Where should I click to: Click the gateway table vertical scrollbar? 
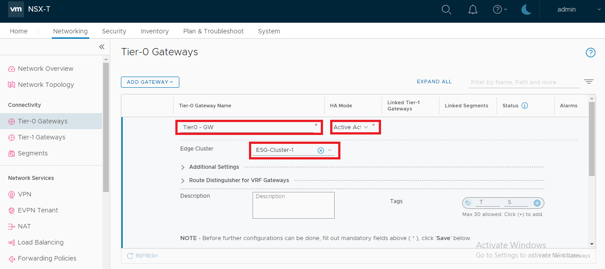(x=592, y=139)
